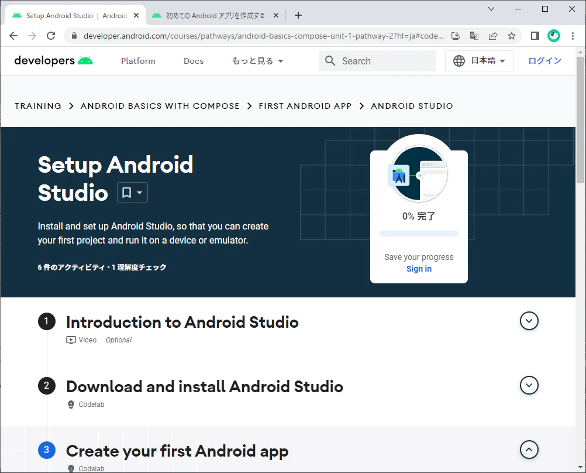Switch to the Setup Android Studio tab
The image size is (586, 473).
coord(75,15)
